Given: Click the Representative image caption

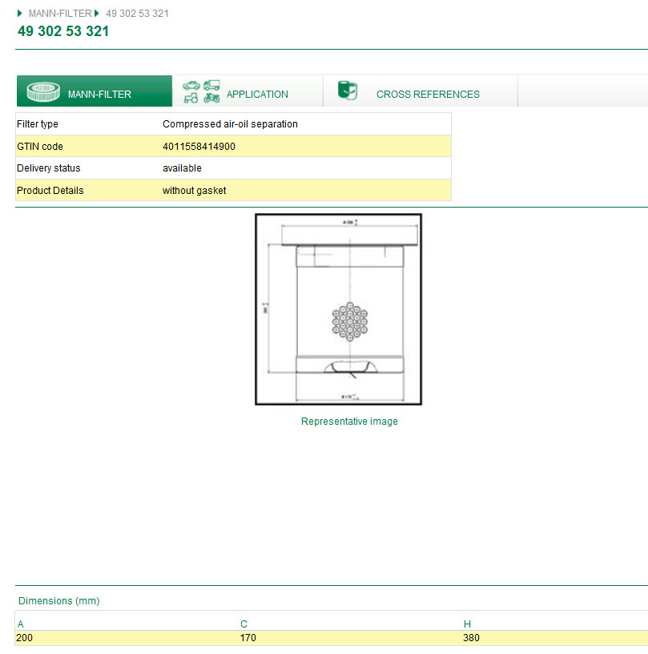Looking at the screenshot, I should (x=349, y=422).
